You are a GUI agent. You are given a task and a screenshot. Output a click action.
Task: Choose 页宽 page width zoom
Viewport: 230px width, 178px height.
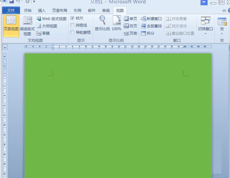(131, 33)
